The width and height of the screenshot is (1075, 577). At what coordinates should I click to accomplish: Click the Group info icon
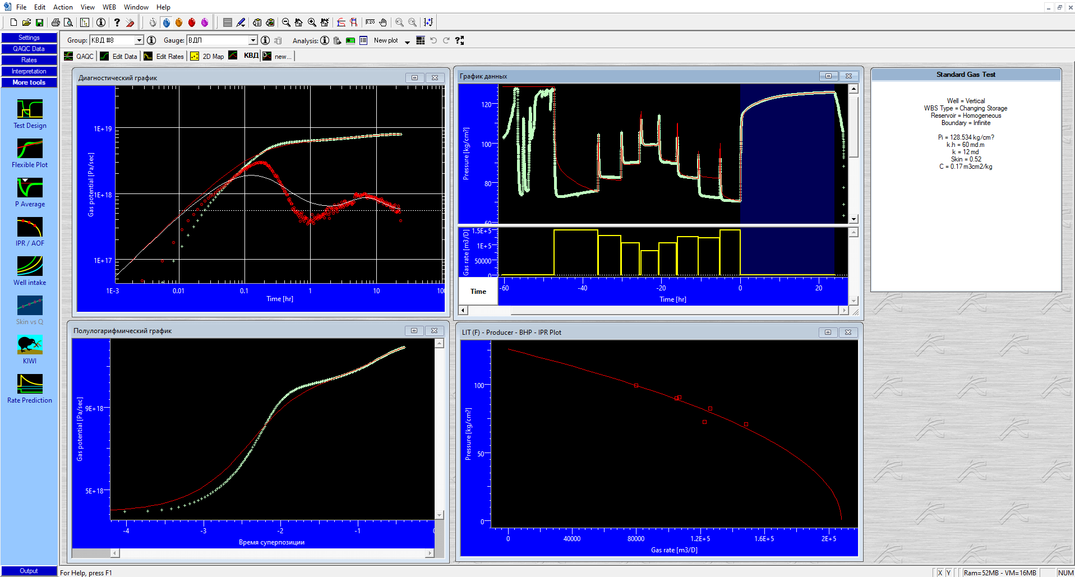[151, 40]
